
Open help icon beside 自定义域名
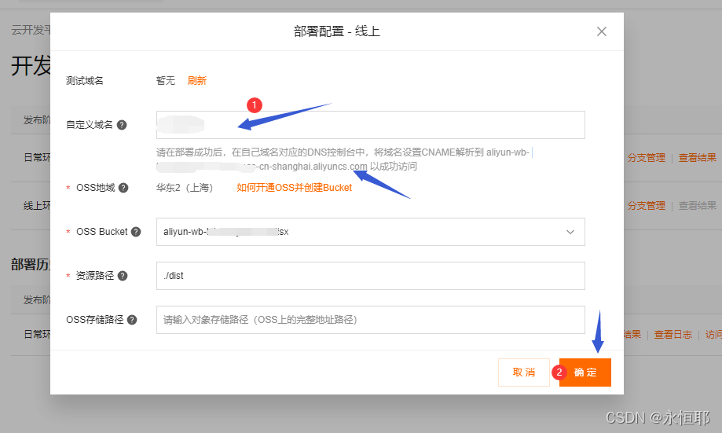tap(122, 125)
